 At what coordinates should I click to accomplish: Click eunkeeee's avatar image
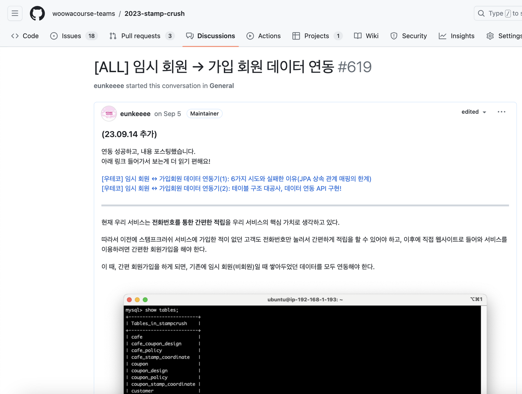(x=109, y=114)
